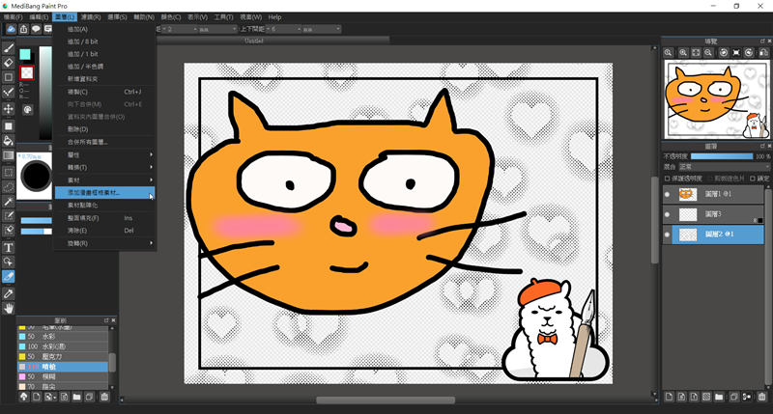Viewport: 773px width, 414px height.
Task: Select the Brush tool in left toolbar
Action: (9, 47)
